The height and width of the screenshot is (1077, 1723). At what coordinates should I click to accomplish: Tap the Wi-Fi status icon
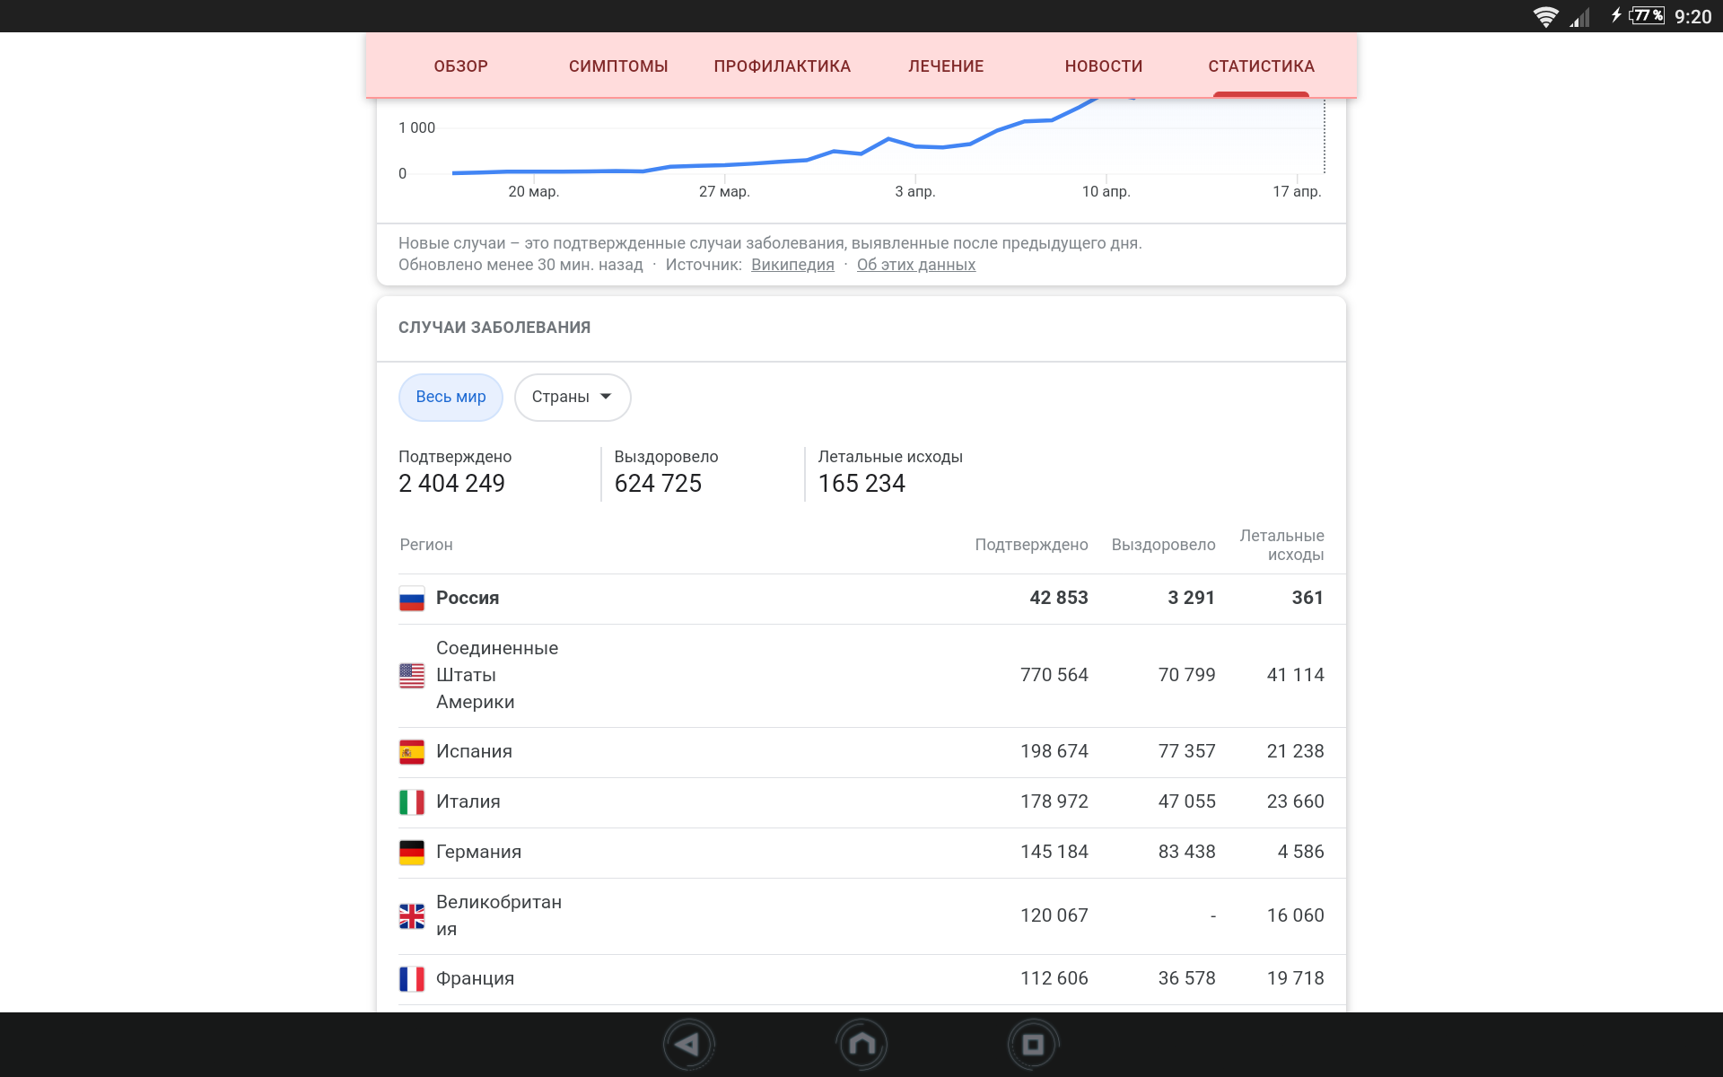click(x=1545, y=16)
